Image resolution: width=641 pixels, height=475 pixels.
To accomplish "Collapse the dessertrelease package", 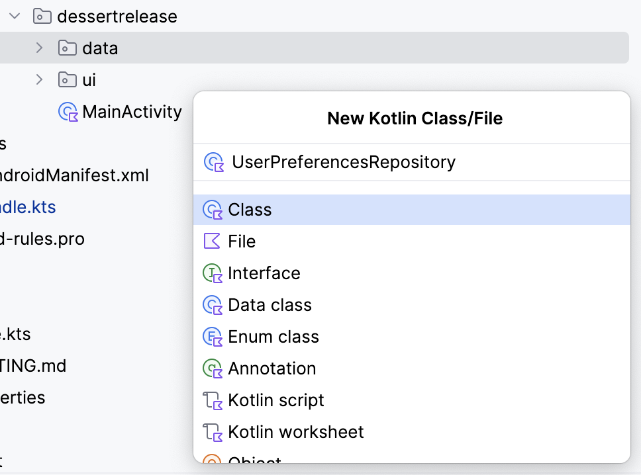I will [x=15, y=16].
